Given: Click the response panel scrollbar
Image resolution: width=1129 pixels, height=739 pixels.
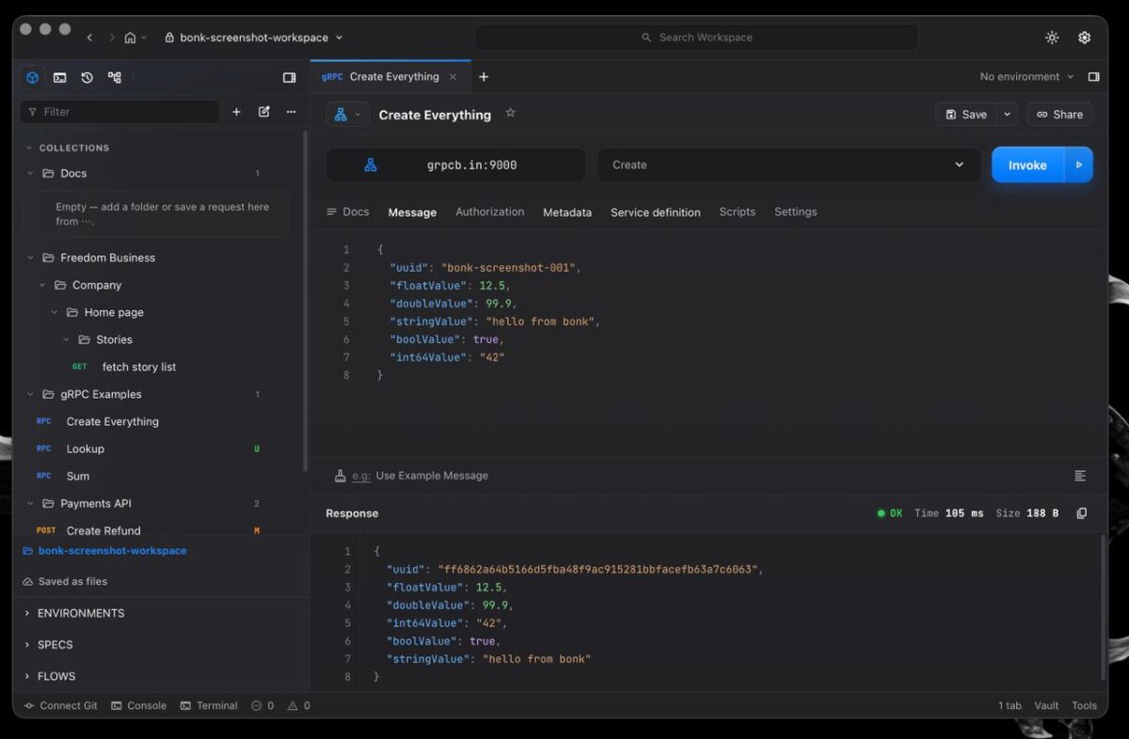Looking at the screenshot, I should (1103, 606).
